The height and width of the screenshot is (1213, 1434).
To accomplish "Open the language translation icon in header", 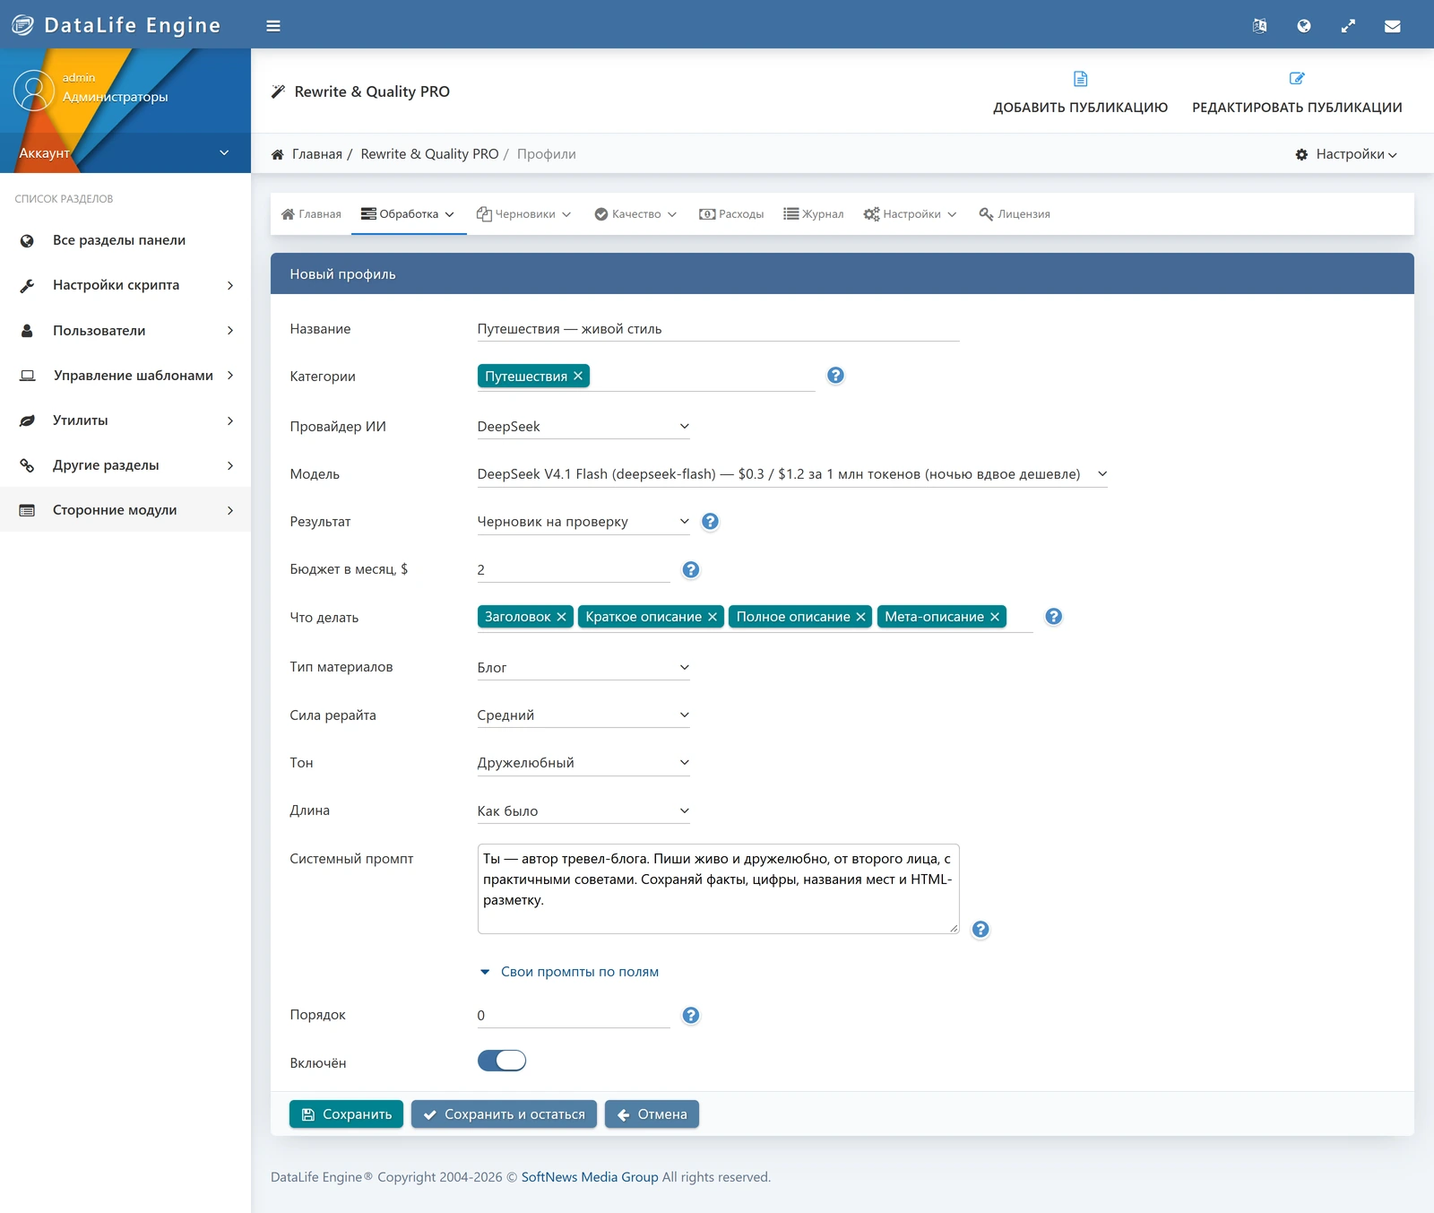I will click(x=1259, y=26).
